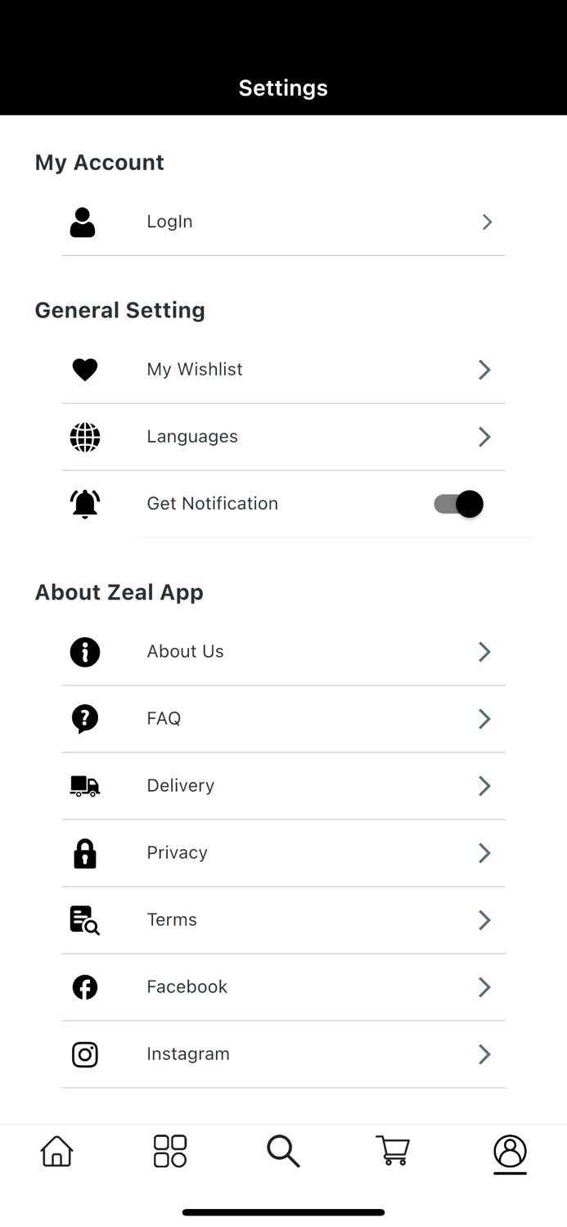Tap the chevron next to FAQ

484,718
